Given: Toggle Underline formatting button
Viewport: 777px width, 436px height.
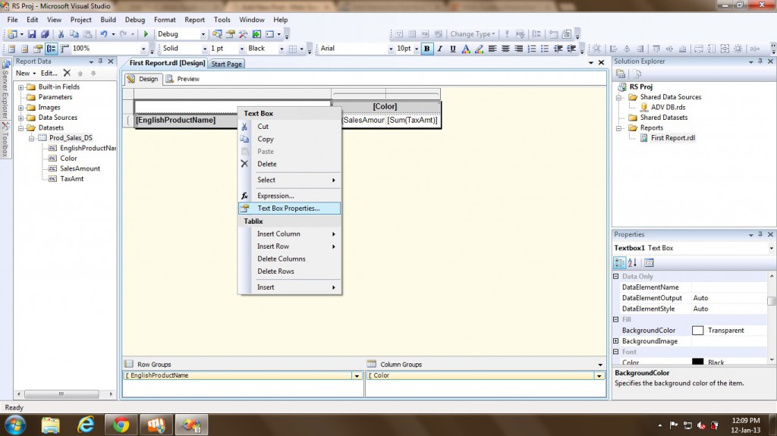Looking at the screenshot, I should click(x=453, y=49).
